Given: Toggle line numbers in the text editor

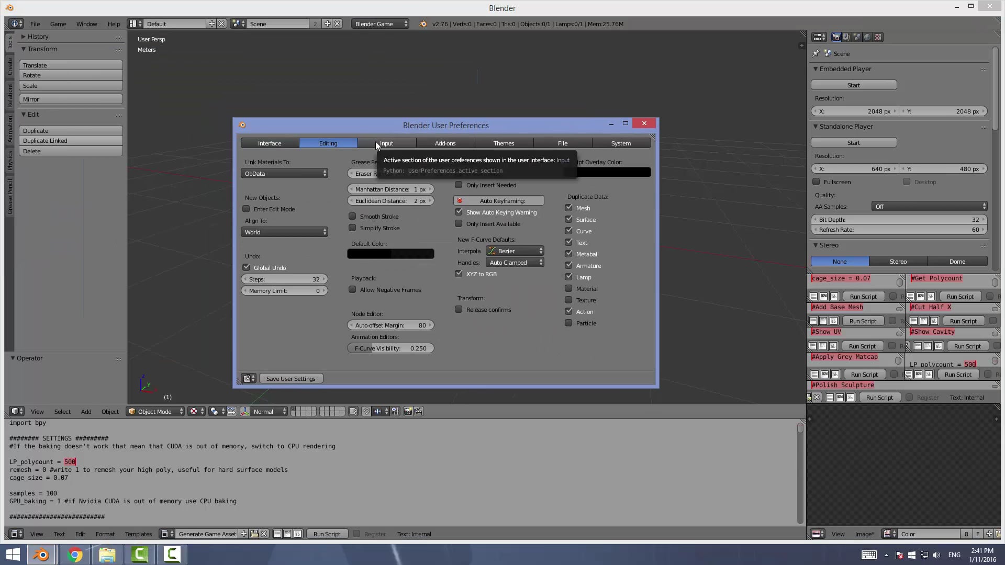Looking at the screenshot, I should pyautogui.click(x=277, y=534).
